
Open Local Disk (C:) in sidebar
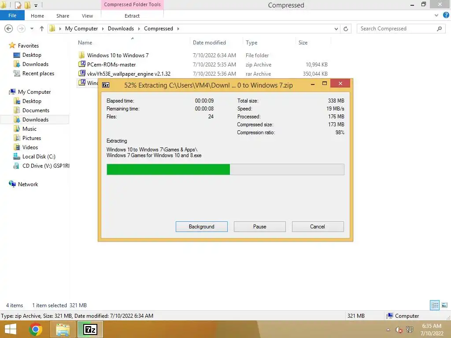(x=39, y=156)
